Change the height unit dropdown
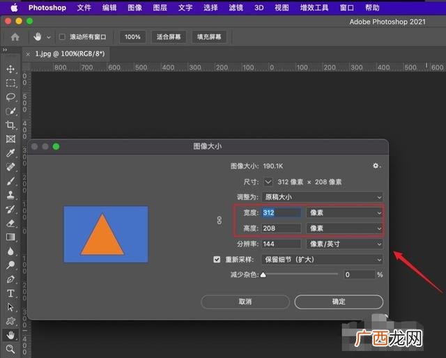This screenshot has width=446, height=358. click(x=344, y=228)
